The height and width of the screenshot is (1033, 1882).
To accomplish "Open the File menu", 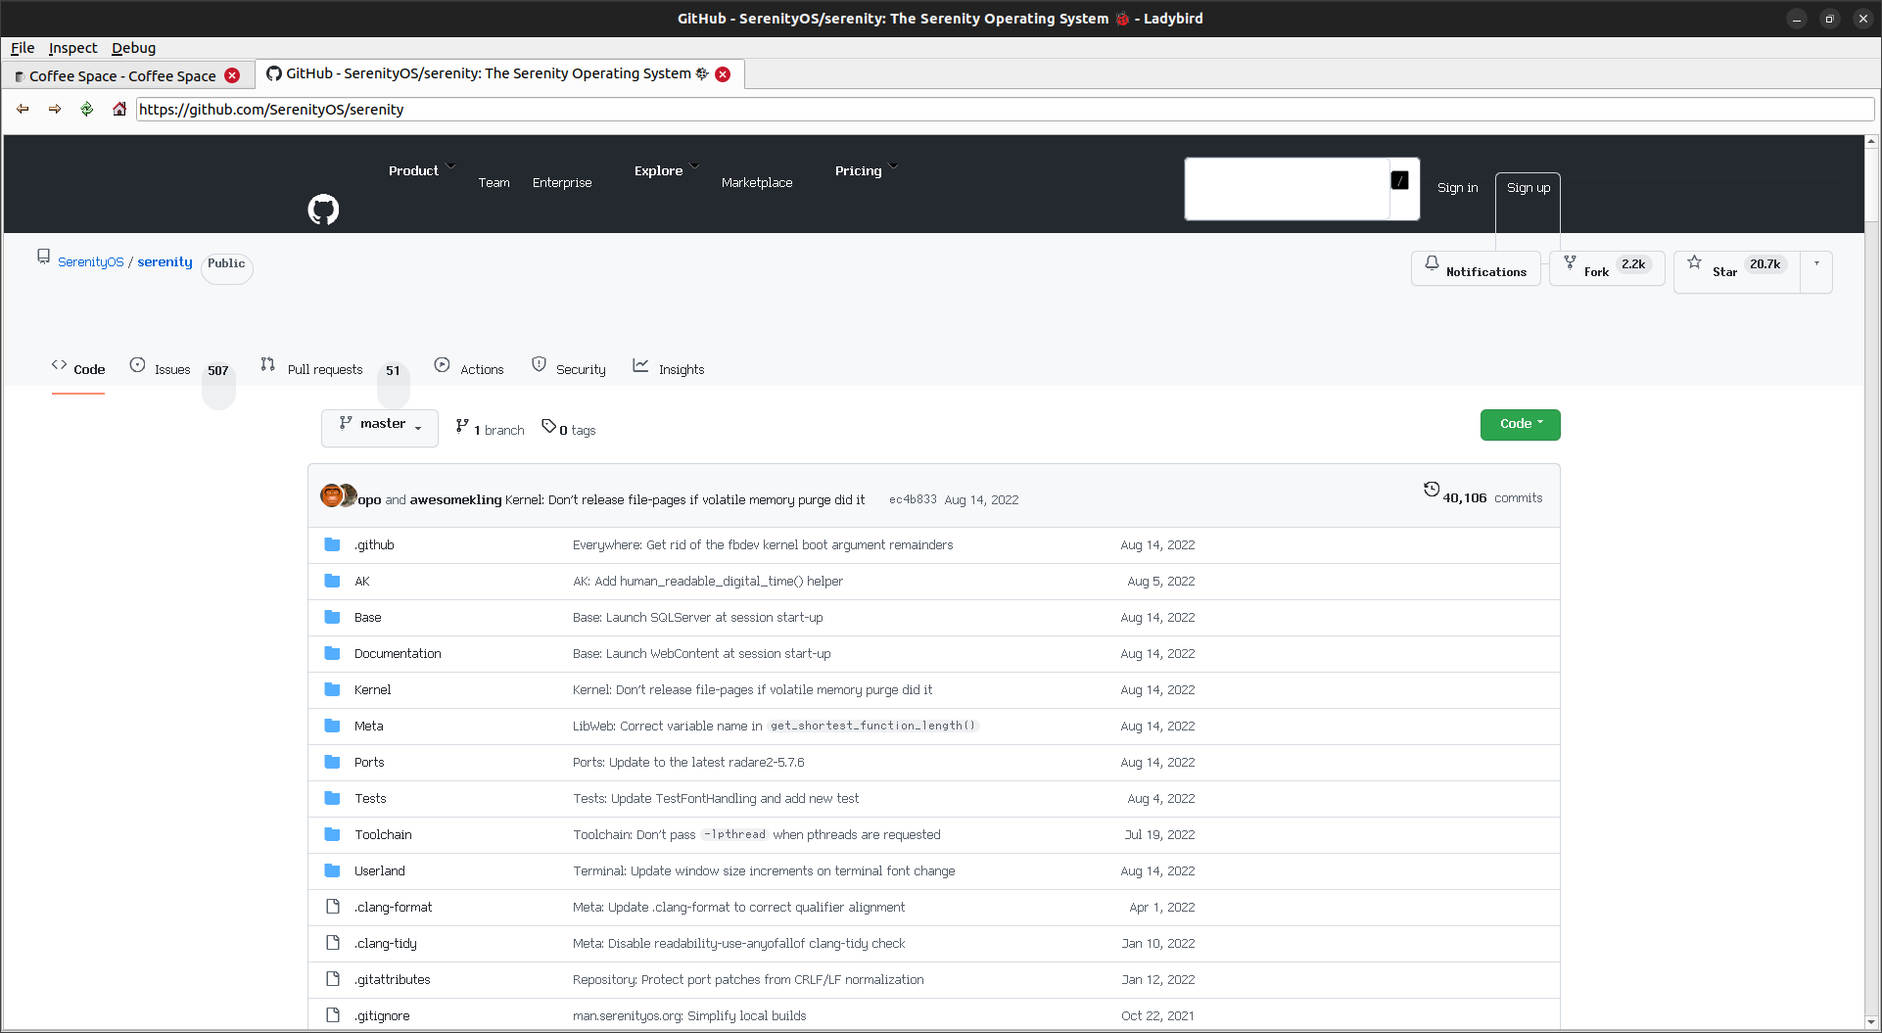I will (23, 48).
